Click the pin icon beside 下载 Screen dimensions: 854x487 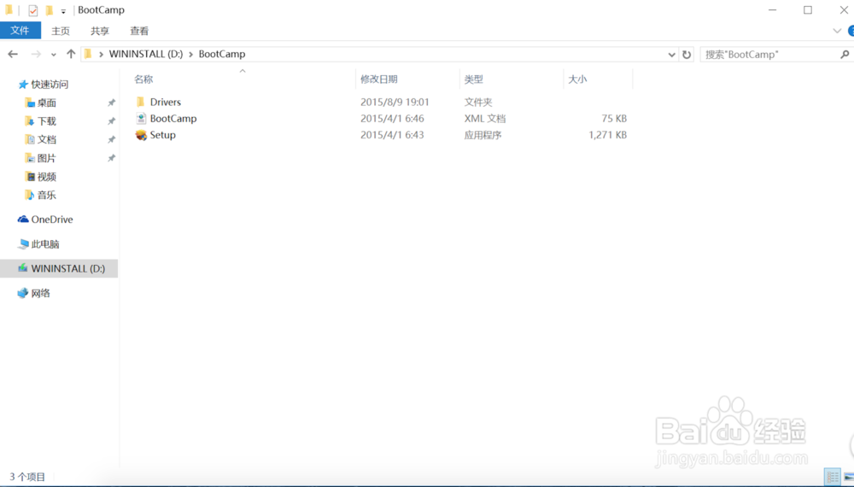click(x=112, y=121)
